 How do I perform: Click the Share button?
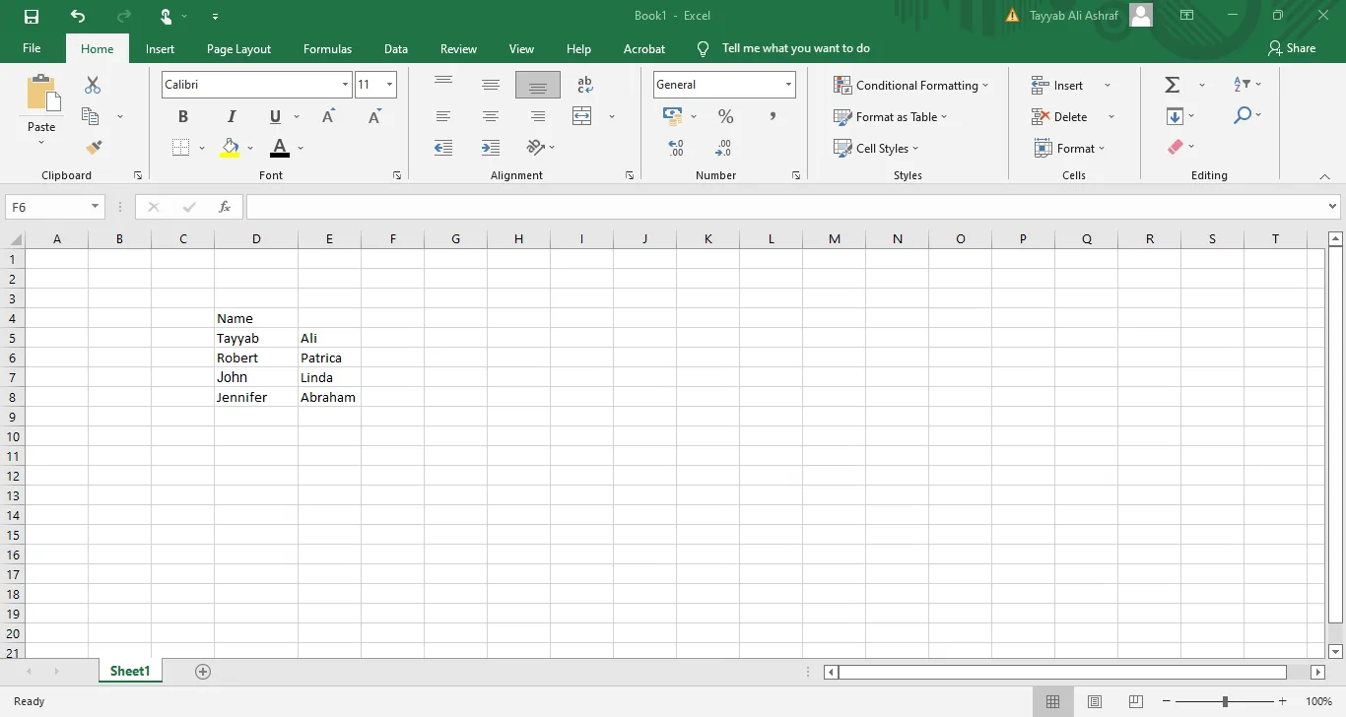pos(1292,48)
